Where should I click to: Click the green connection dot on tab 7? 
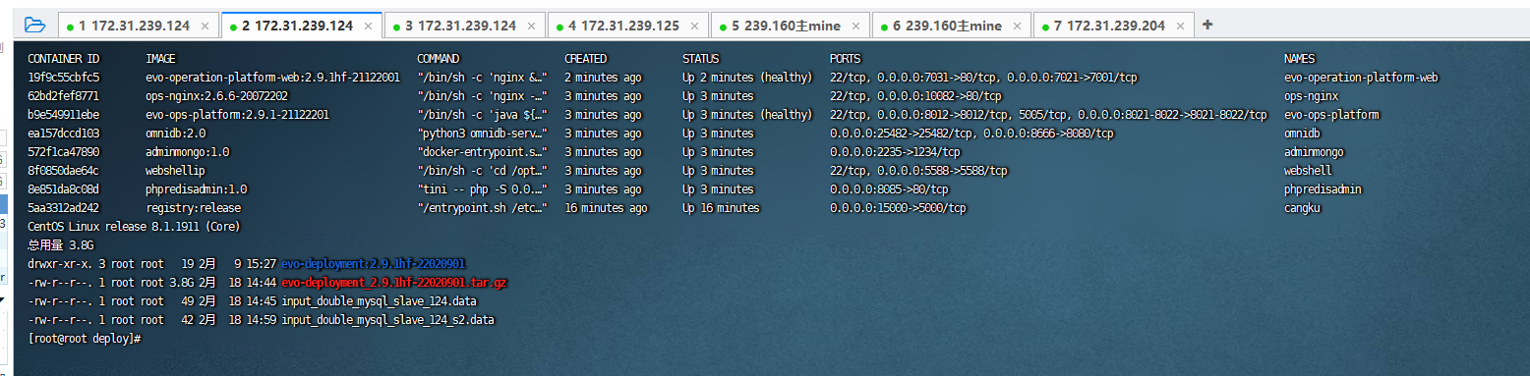click(x=1045, y=27)
